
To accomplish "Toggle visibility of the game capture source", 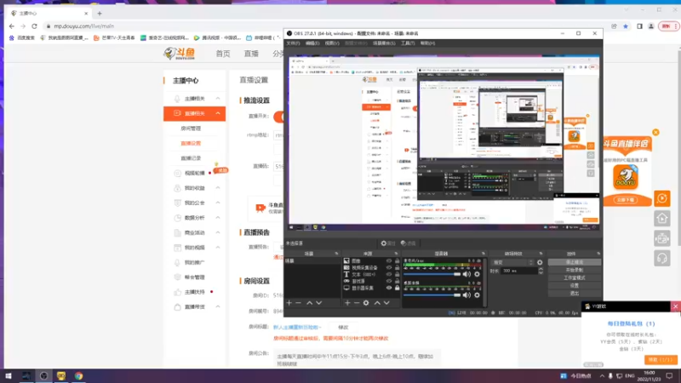I will coord(389,281).
